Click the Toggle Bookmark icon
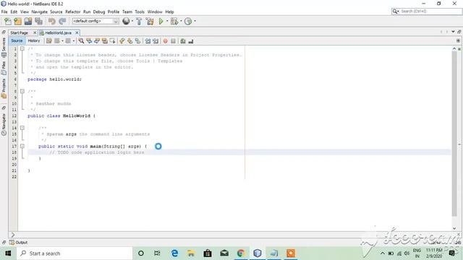This screenshot has height=260, width=463. click(137, 41)
